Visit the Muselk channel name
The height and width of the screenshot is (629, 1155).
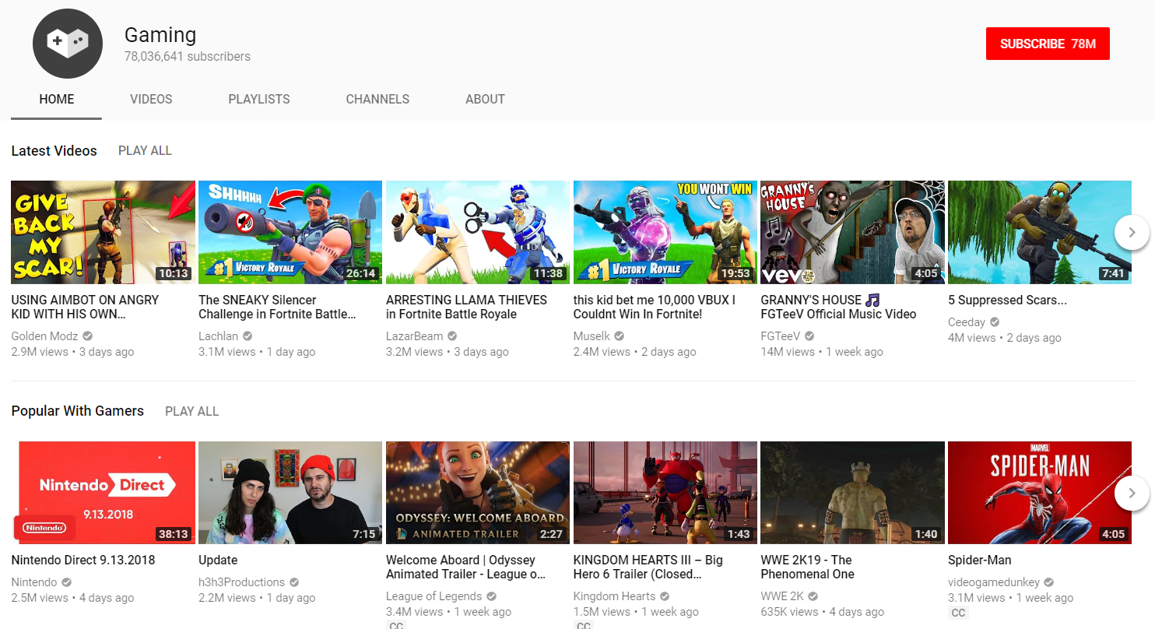[592, 336]
